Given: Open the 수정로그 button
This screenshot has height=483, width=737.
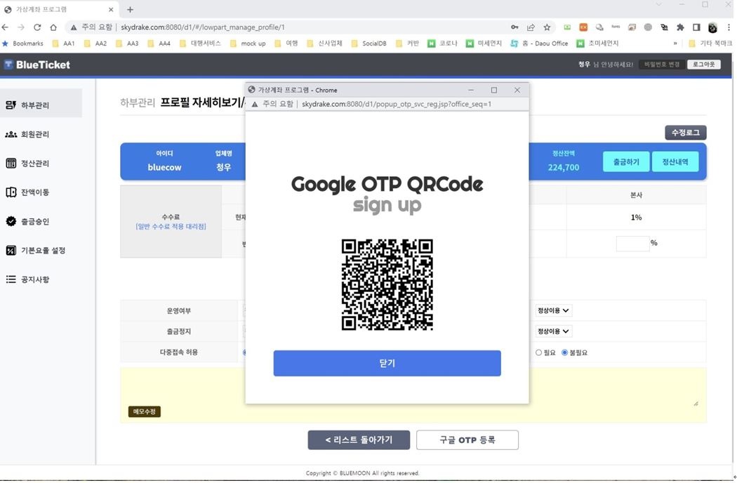Looking at the screenshot, I should click(685, 133).
